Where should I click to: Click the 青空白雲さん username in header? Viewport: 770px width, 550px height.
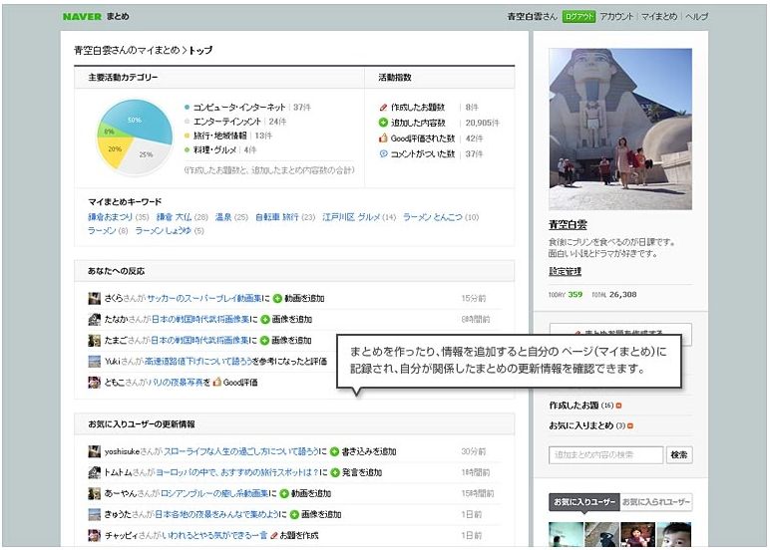point(532,16)
